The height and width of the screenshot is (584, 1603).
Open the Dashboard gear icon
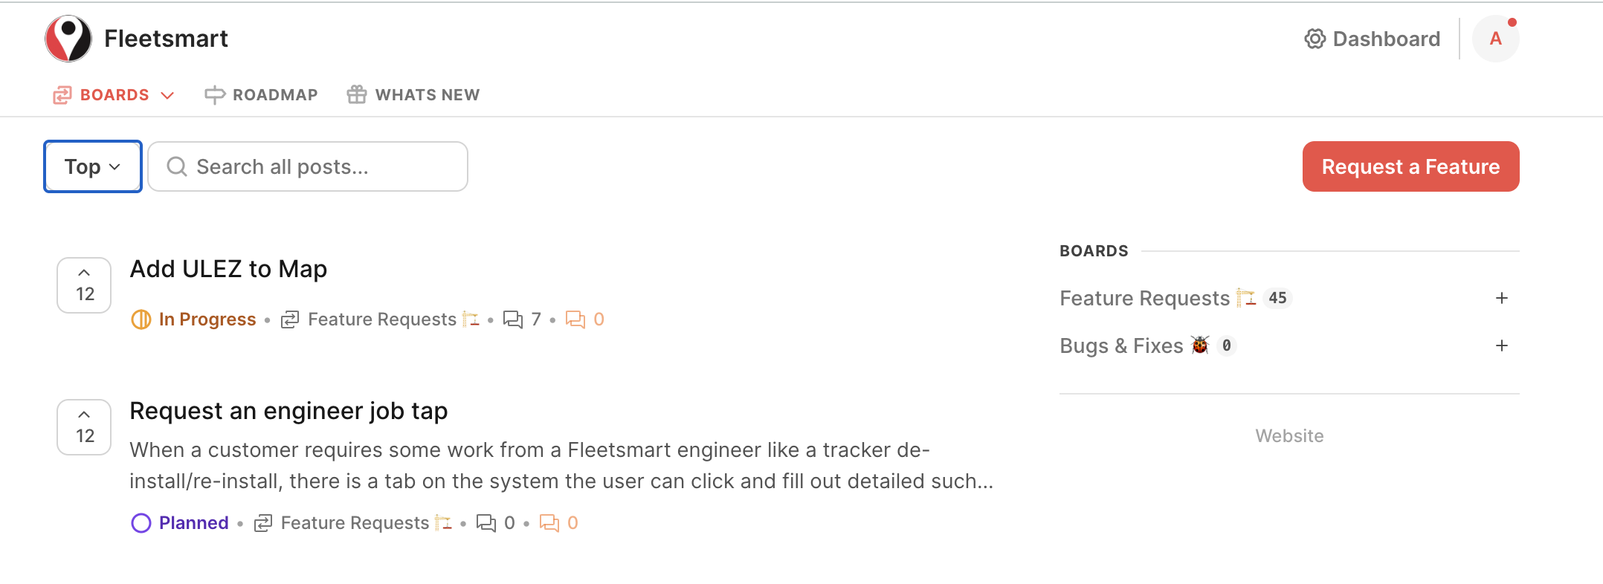pos(1315,39)
